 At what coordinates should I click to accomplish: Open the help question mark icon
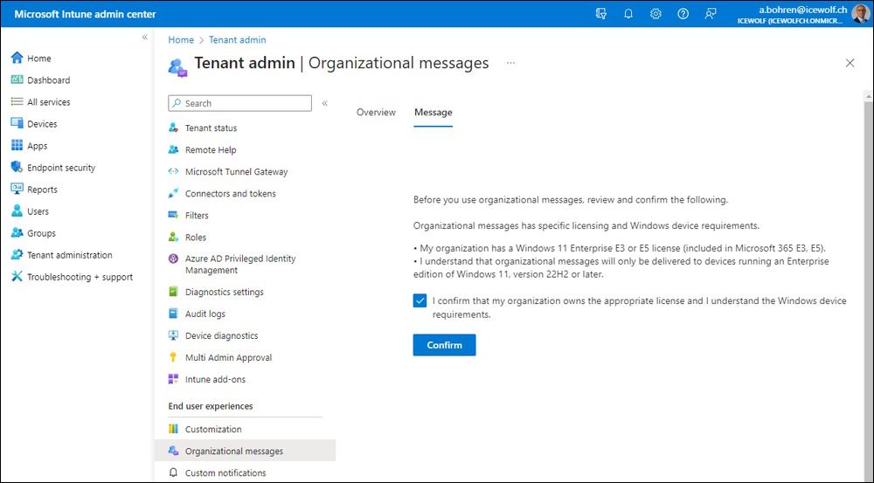(683, 14)
